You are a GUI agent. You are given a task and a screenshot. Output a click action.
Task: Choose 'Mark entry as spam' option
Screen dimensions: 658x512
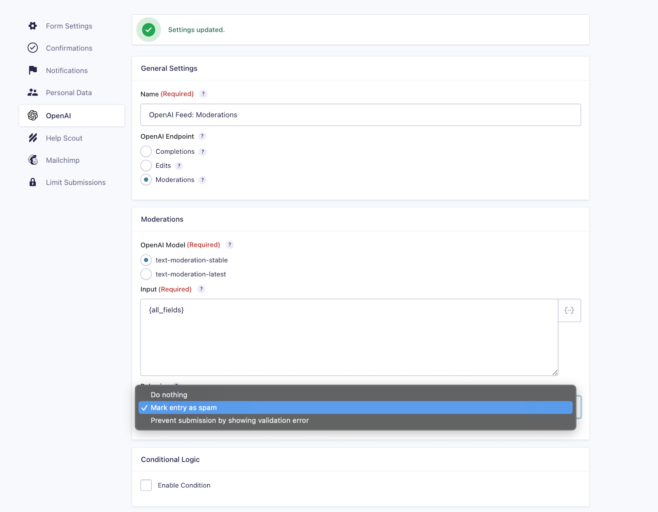(x=356, y=408)
